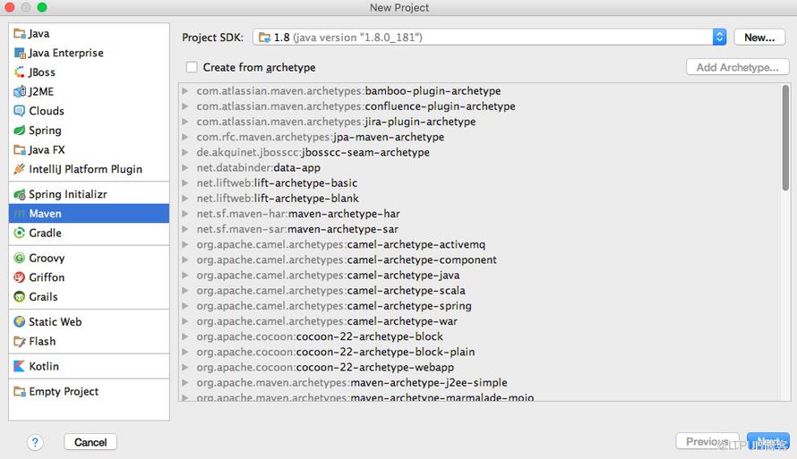
Task: Click the Maven icon in sidebar
Action: 20,214
